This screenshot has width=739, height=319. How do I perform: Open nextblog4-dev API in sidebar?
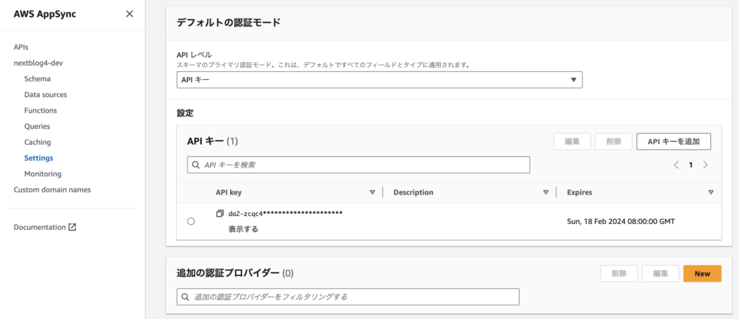pos(38,63)
